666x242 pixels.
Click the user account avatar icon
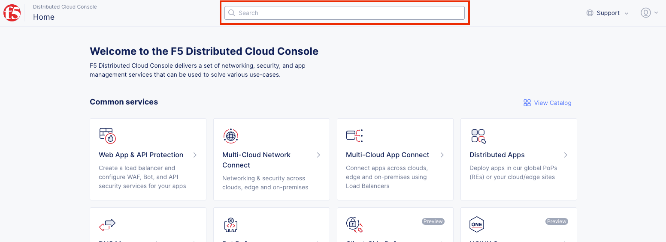(x=645, y=13)
